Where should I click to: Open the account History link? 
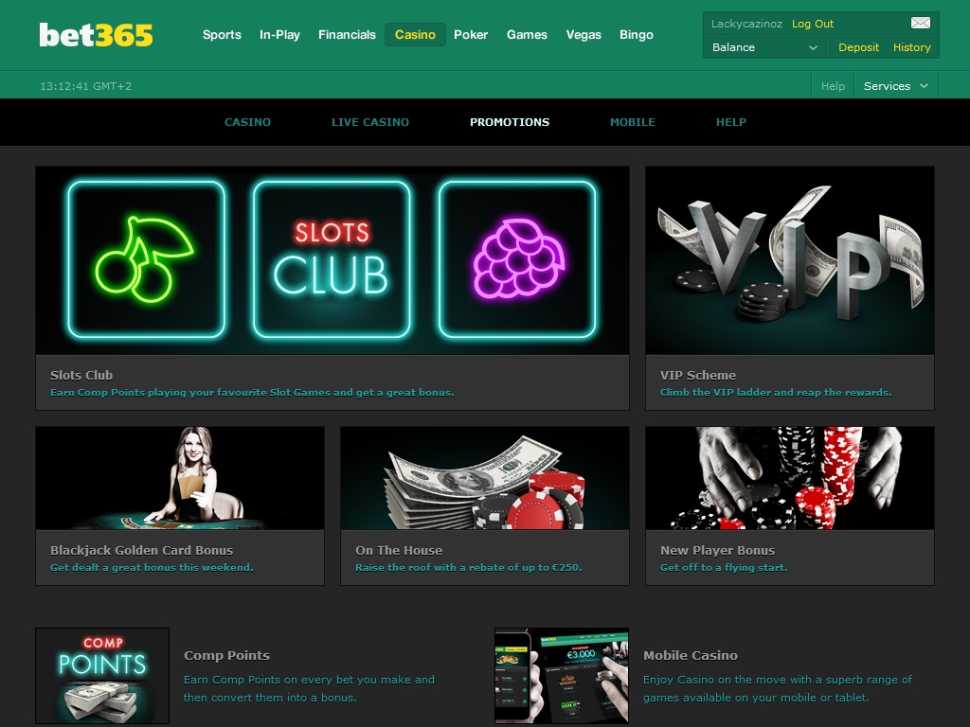pyautogui.click(x=911, y=47)
